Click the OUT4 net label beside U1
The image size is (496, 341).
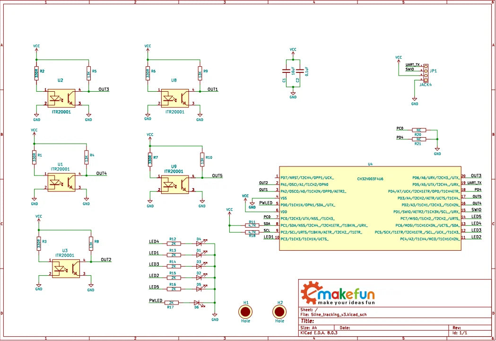(102, 174)
